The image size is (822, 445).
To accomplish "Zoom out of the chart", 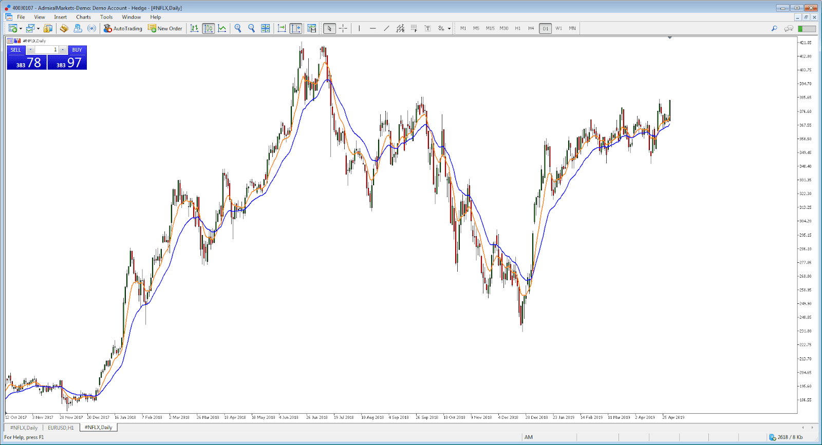I will pyautogui.click(x=252, y=28).
